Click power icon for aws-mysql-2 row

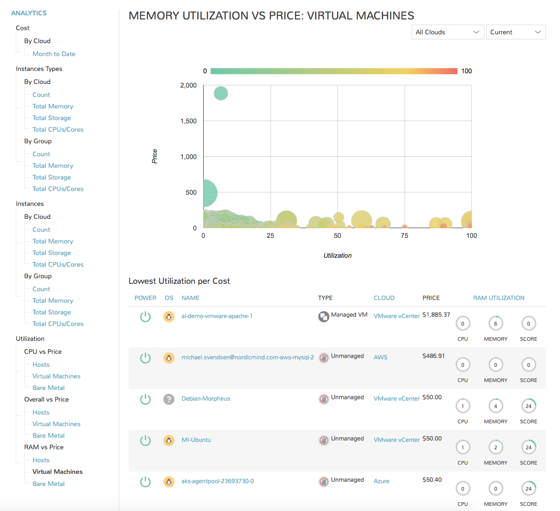pos(145,358)
